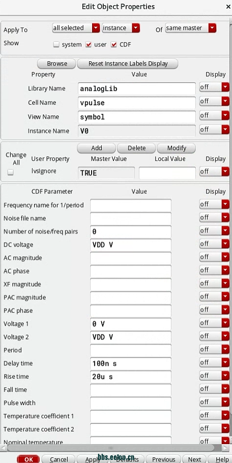This screenshot has width=232, height=463.
Task: Click the Modify button
Action: [x=177, y=148]
